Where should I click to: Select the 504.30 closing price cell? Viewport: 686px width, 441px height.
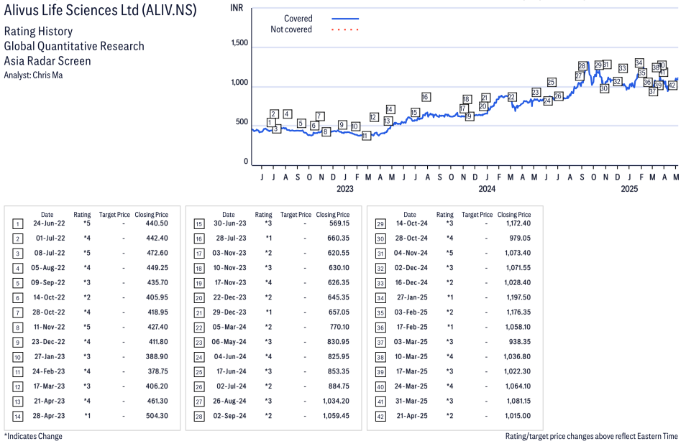(157, 416)
